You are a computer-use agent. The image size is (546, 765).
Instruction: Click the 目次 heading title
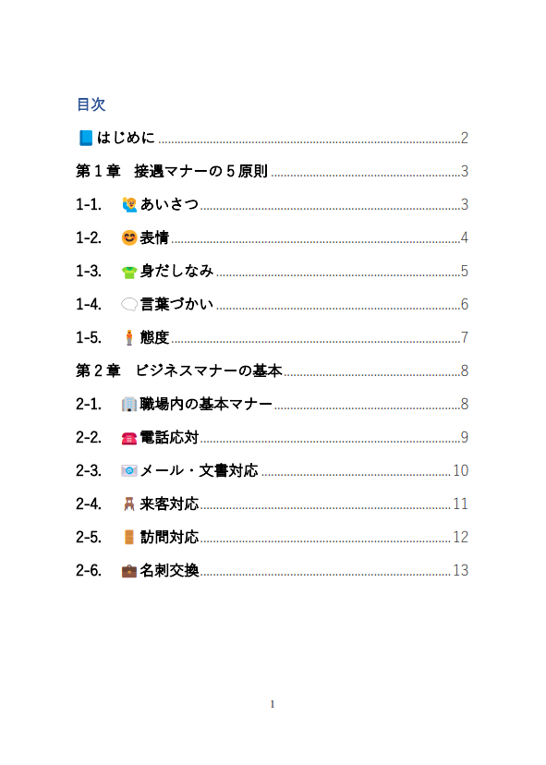[91, 103]
